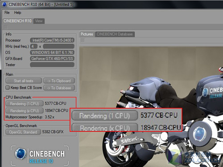Open the Help menu
The width and height of the screenshot is (223, 167).
17,12
